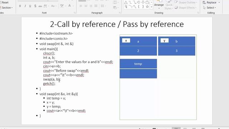Toggle Italic formatting in Font group
The image size is (229, 129).
(25, 6)
